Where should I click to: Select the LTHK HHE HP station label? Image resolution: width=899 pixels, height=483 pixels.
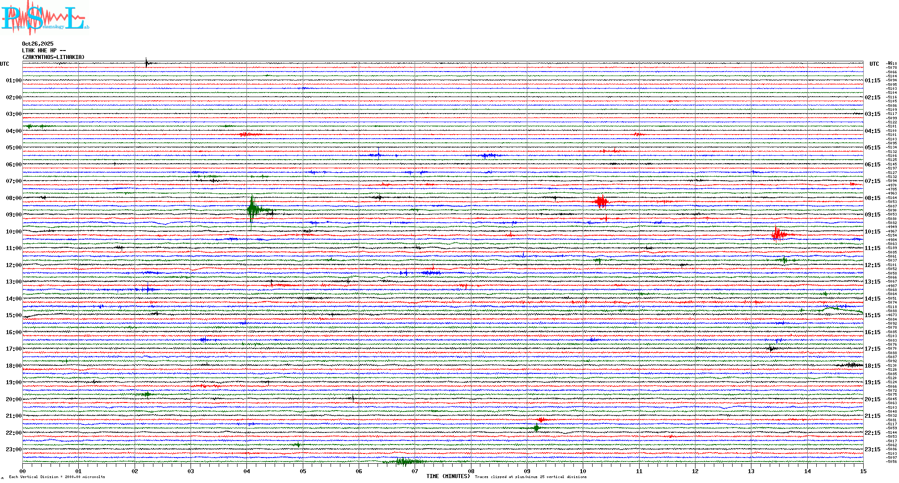pos(43,51)
